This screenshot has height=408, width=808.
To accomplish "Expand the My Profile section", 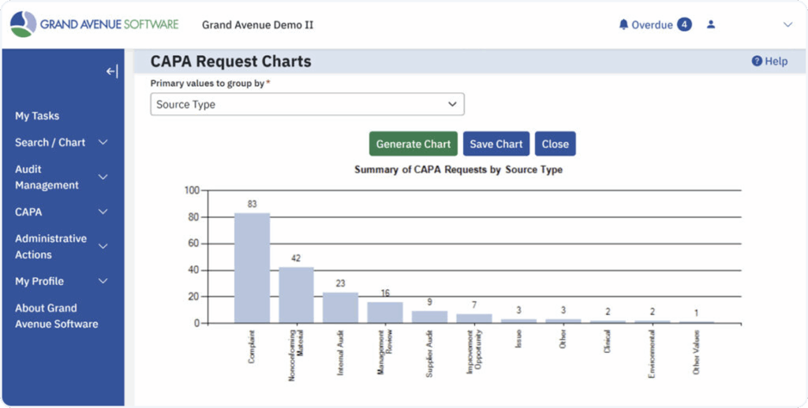I will tap(103, 281).
